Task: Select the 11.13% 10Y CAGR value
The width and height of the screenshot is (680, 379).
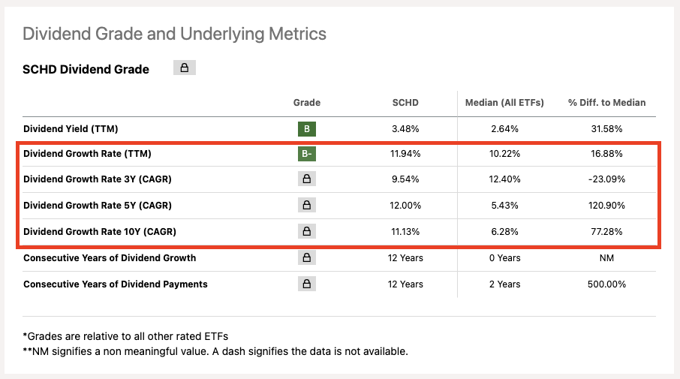Action: click(x=405, y=232)
